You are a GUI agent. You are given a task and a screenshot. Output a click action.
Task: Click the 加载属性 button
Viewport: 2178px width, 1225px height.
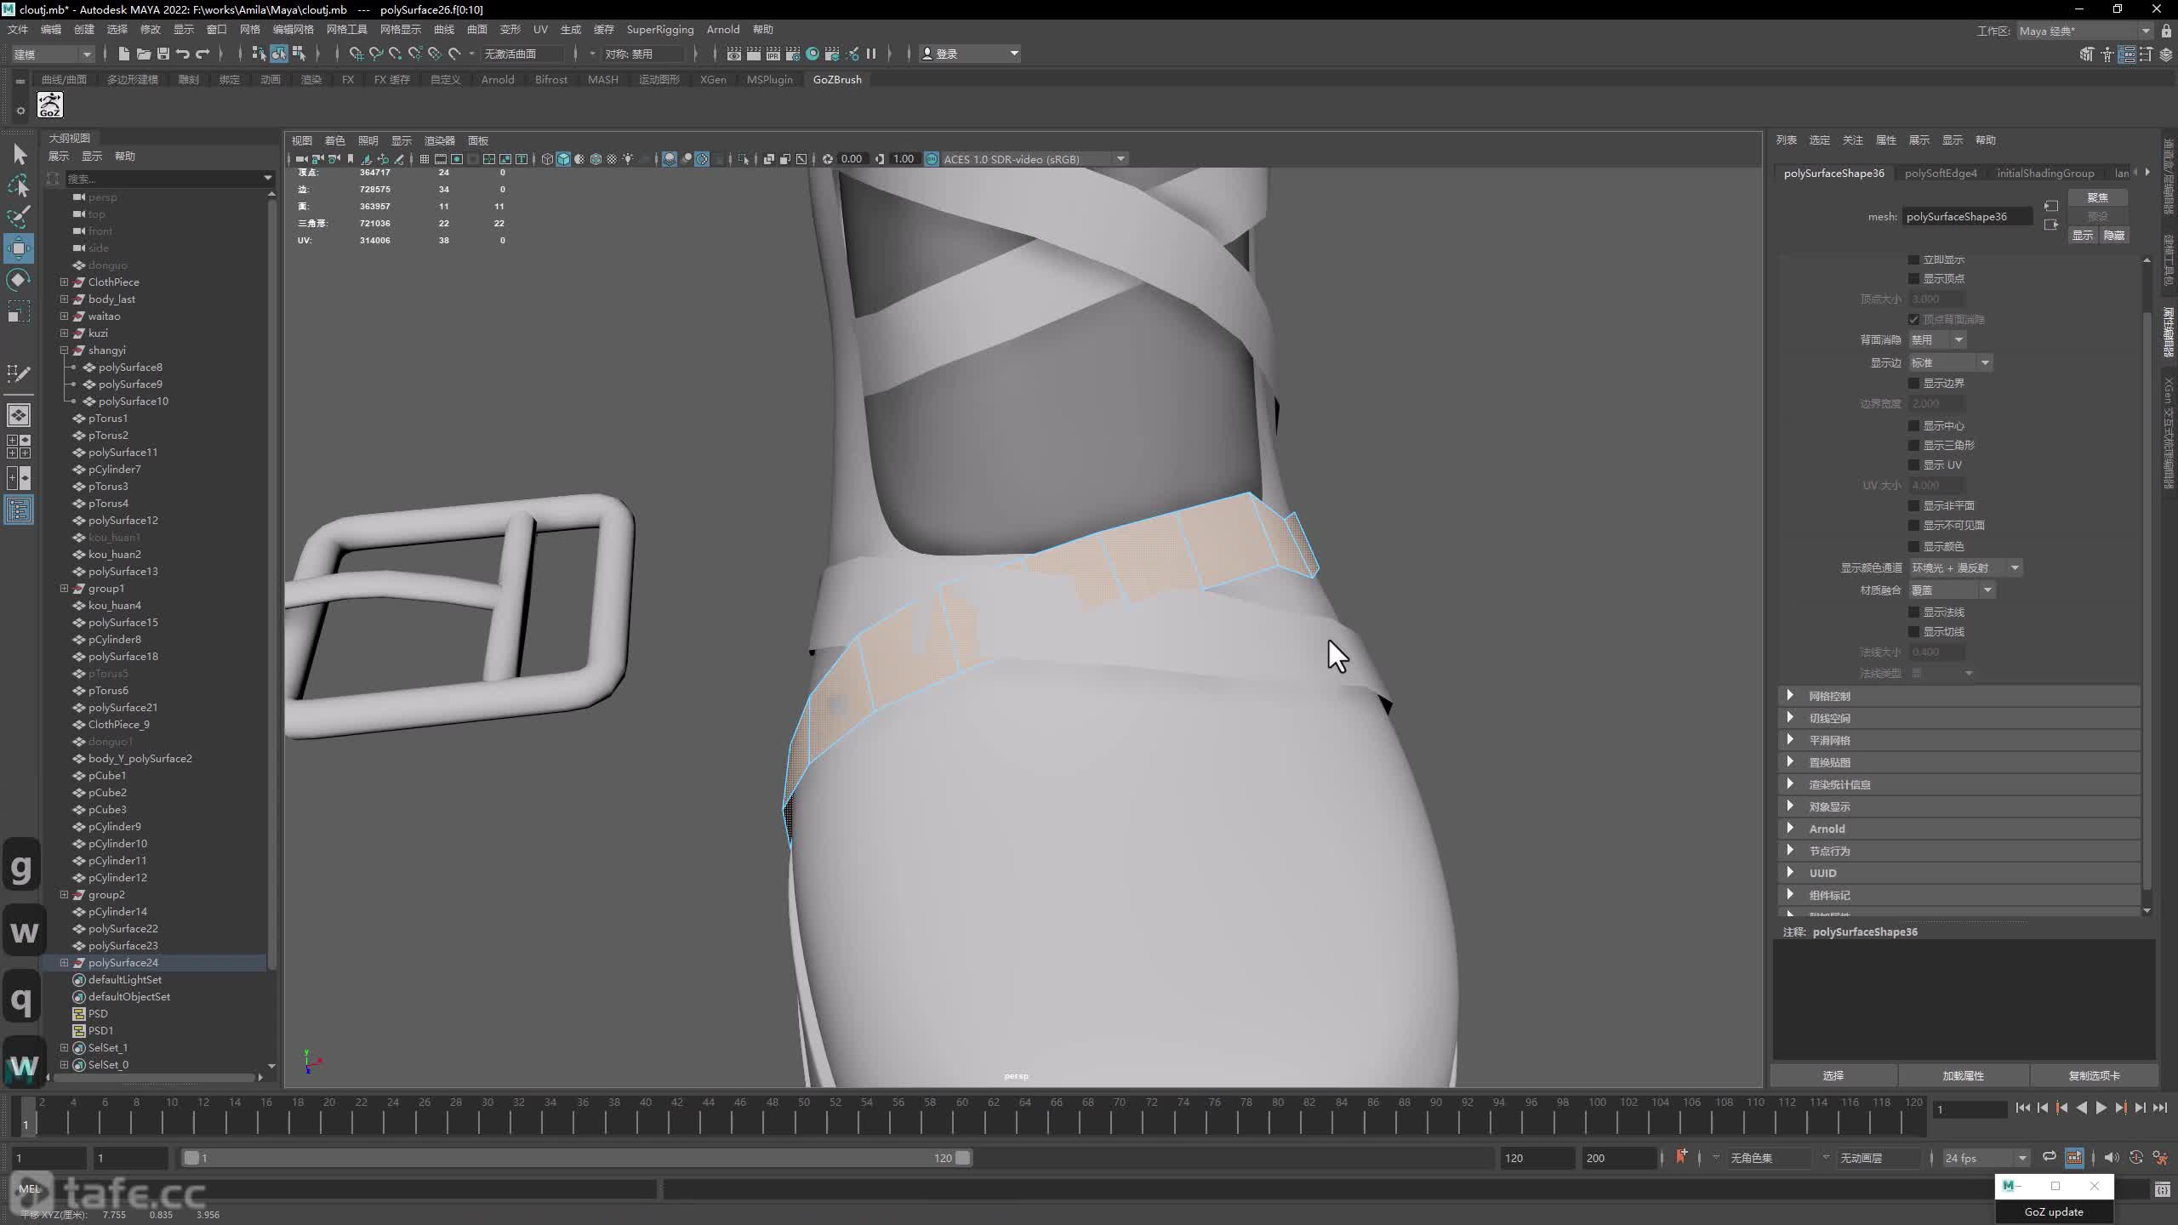tap(1964, 1075)
